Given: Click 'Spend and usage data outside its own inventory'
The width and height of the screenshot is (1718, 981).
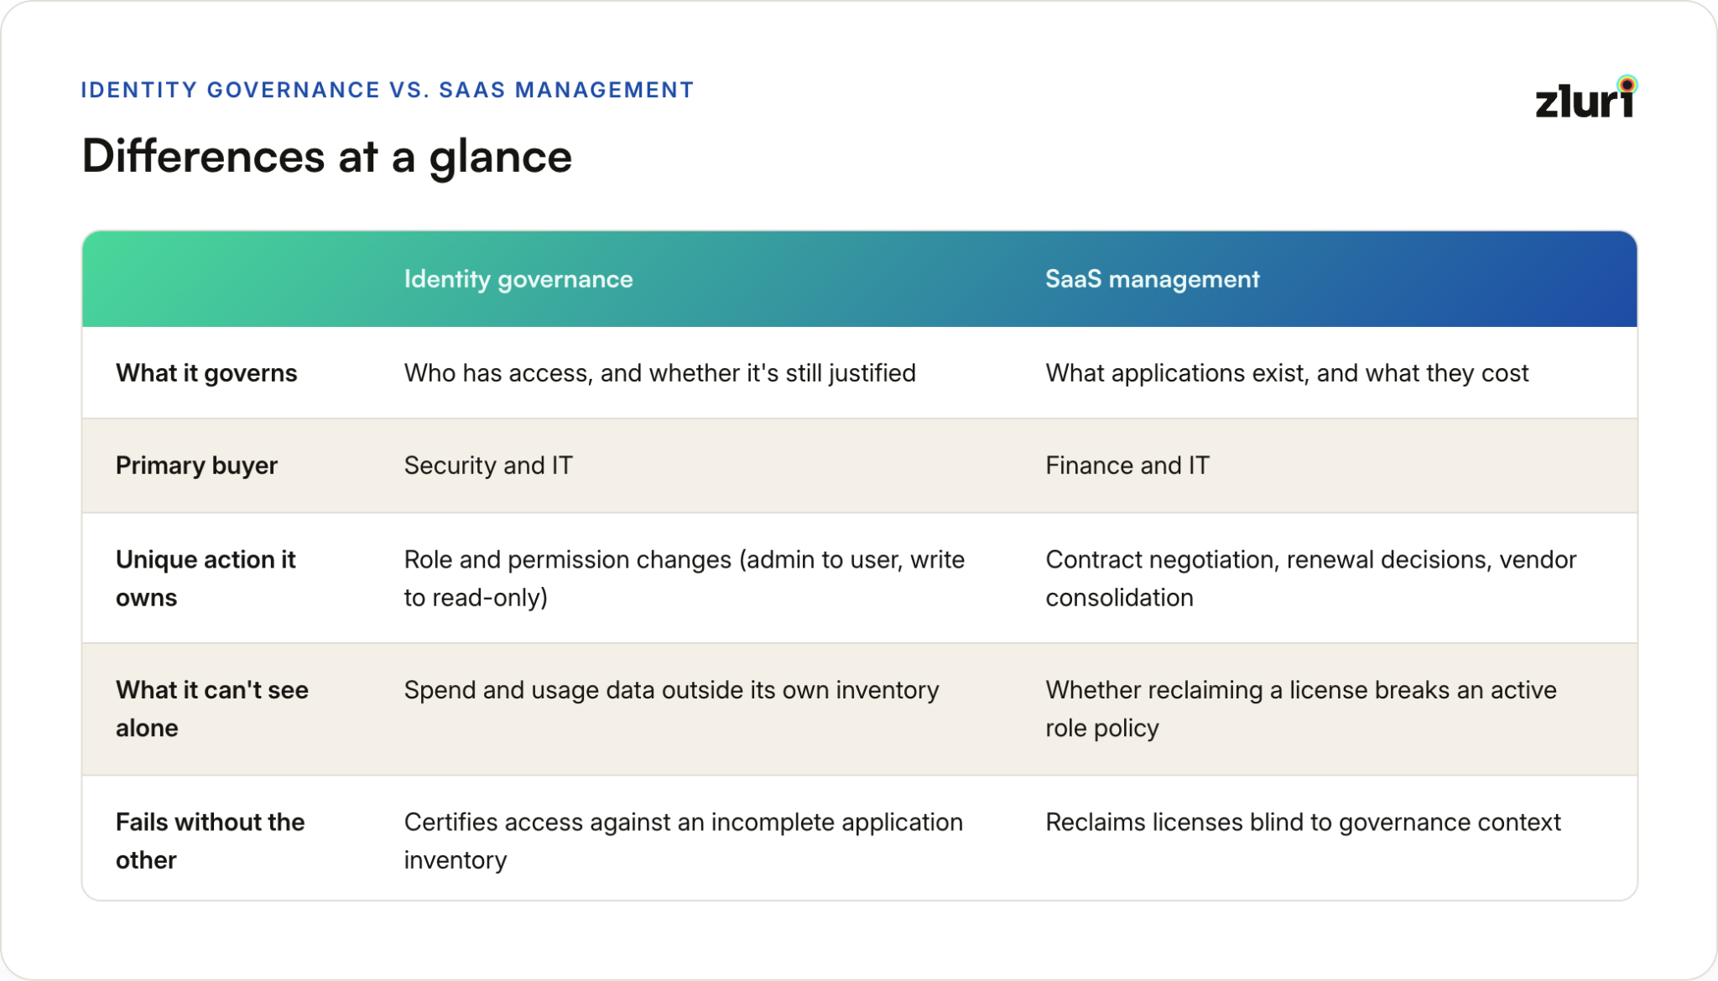Looking at the screenshot, I should coord(672,690).
